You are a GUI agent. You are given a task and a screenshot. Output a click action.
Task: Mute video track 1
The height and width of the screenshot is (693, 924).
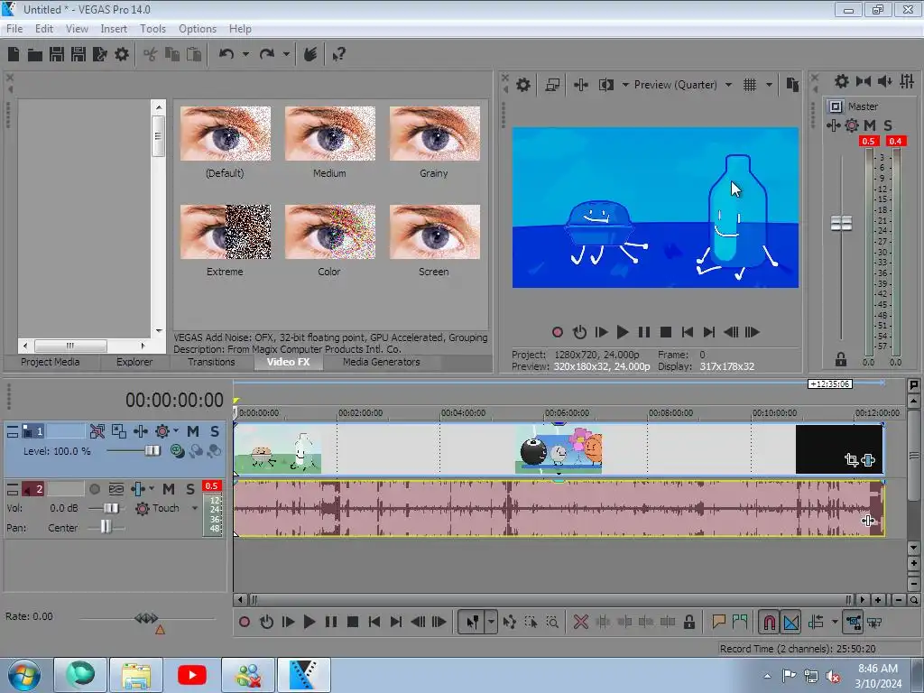[193, 431]
